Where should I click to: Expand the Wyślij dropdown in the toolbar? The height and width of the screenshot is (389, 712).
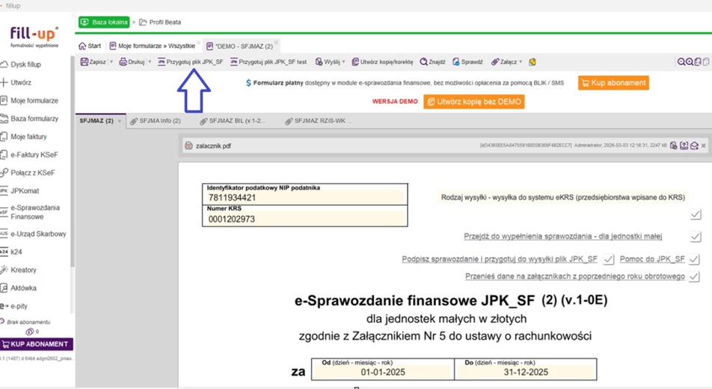pos(344,62)
